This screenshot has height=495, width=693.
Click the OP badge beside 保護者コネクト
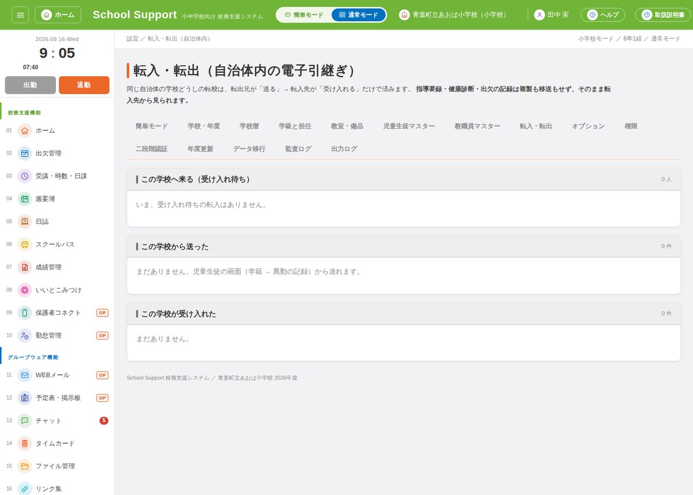[102, 312]
